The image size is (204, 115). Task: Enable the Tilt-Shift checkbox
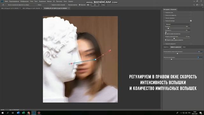coord(191,18)
